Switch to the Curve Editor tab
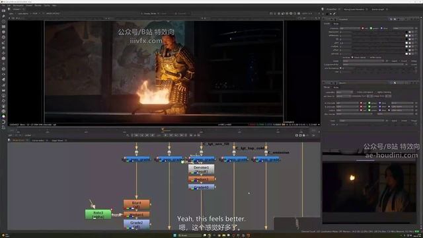The width and height of the screenshot is (423, 238). pos(38,140)
